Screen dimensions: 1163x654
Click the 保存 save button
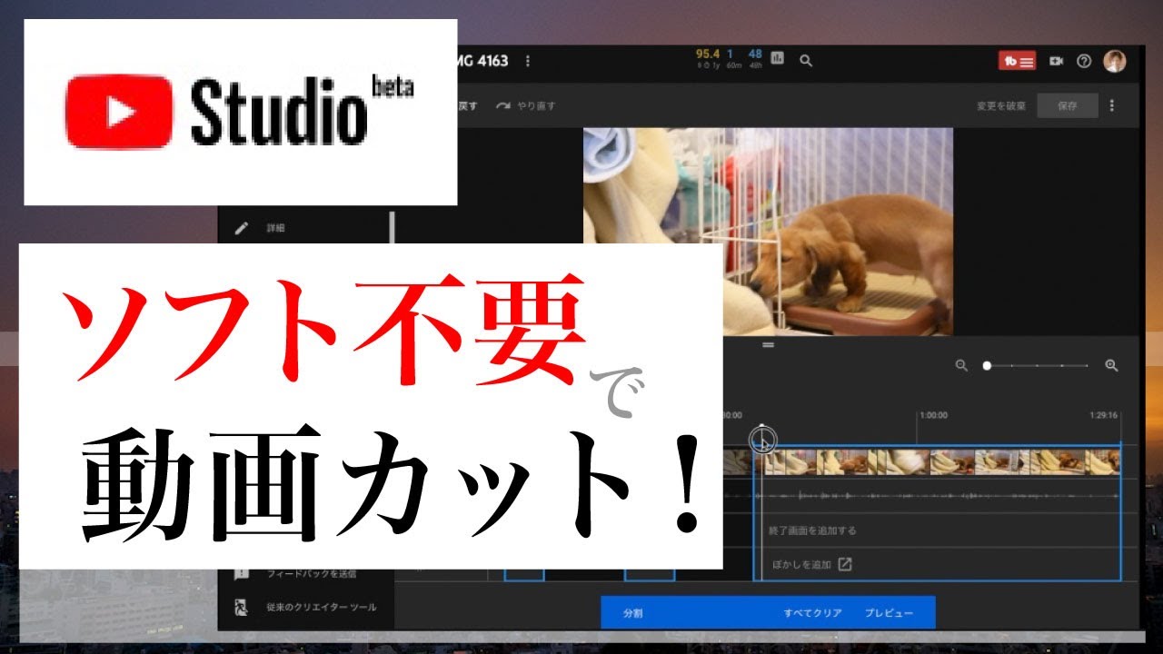tap(1068, 105)
